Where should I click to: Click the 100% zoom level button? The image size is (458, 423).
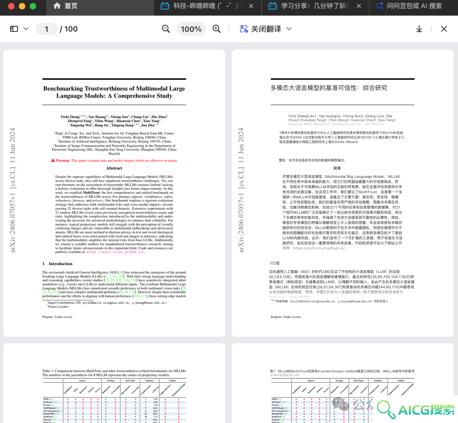[191, 29]
